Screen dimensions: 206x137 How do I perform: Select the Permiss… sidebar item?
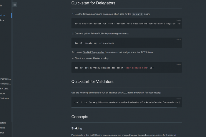click(x=5, y=79)
